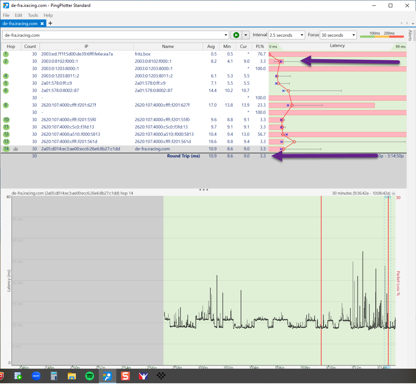This screenshot has width=416, height=384.
Task: Click the 100ms 200ms latency color scale
Action: 381,35
